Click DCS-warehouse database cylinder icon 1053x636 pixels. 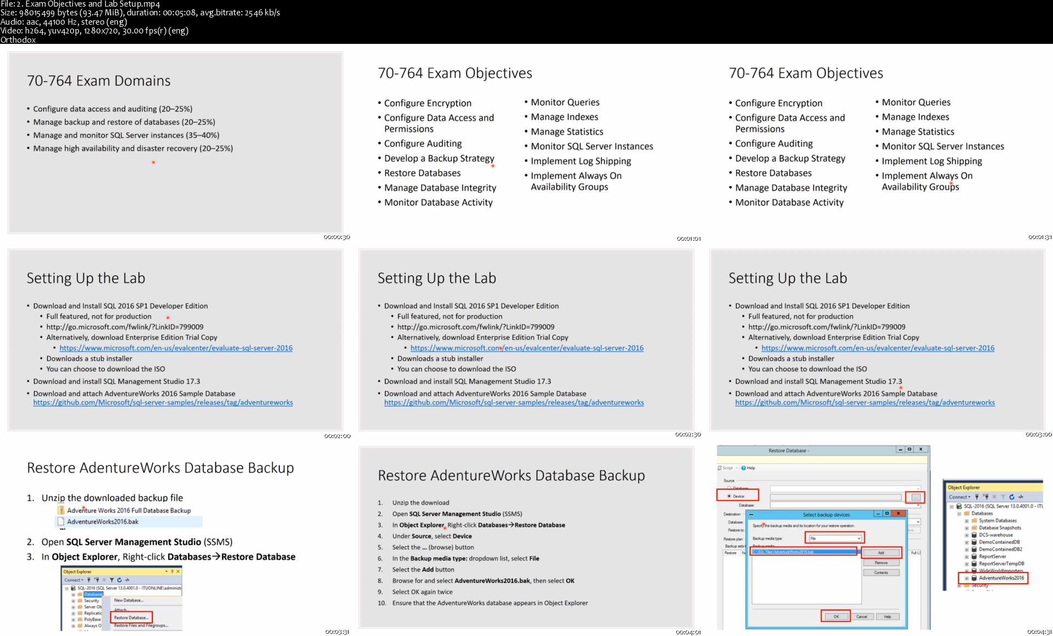click(x=974, y=535)
